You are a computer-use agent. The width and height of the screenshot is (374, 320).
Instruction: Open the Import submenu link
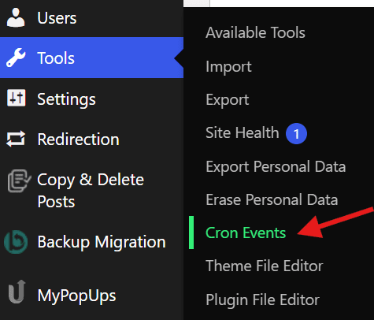[x=228, y=67]
